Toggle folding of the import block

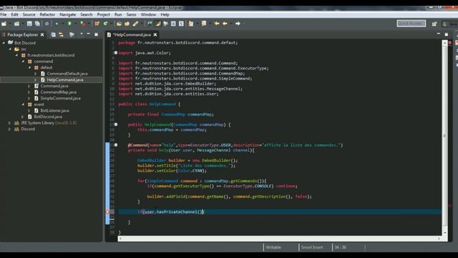pyautogui.click(x=116, y=53)
